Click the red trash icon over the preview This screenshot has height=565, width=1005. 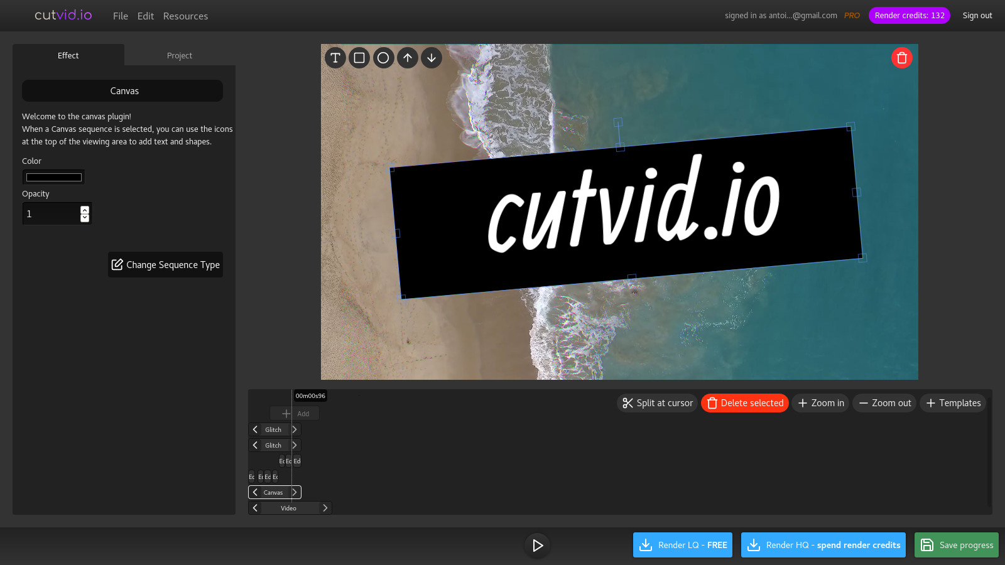(x=902, y=58)
